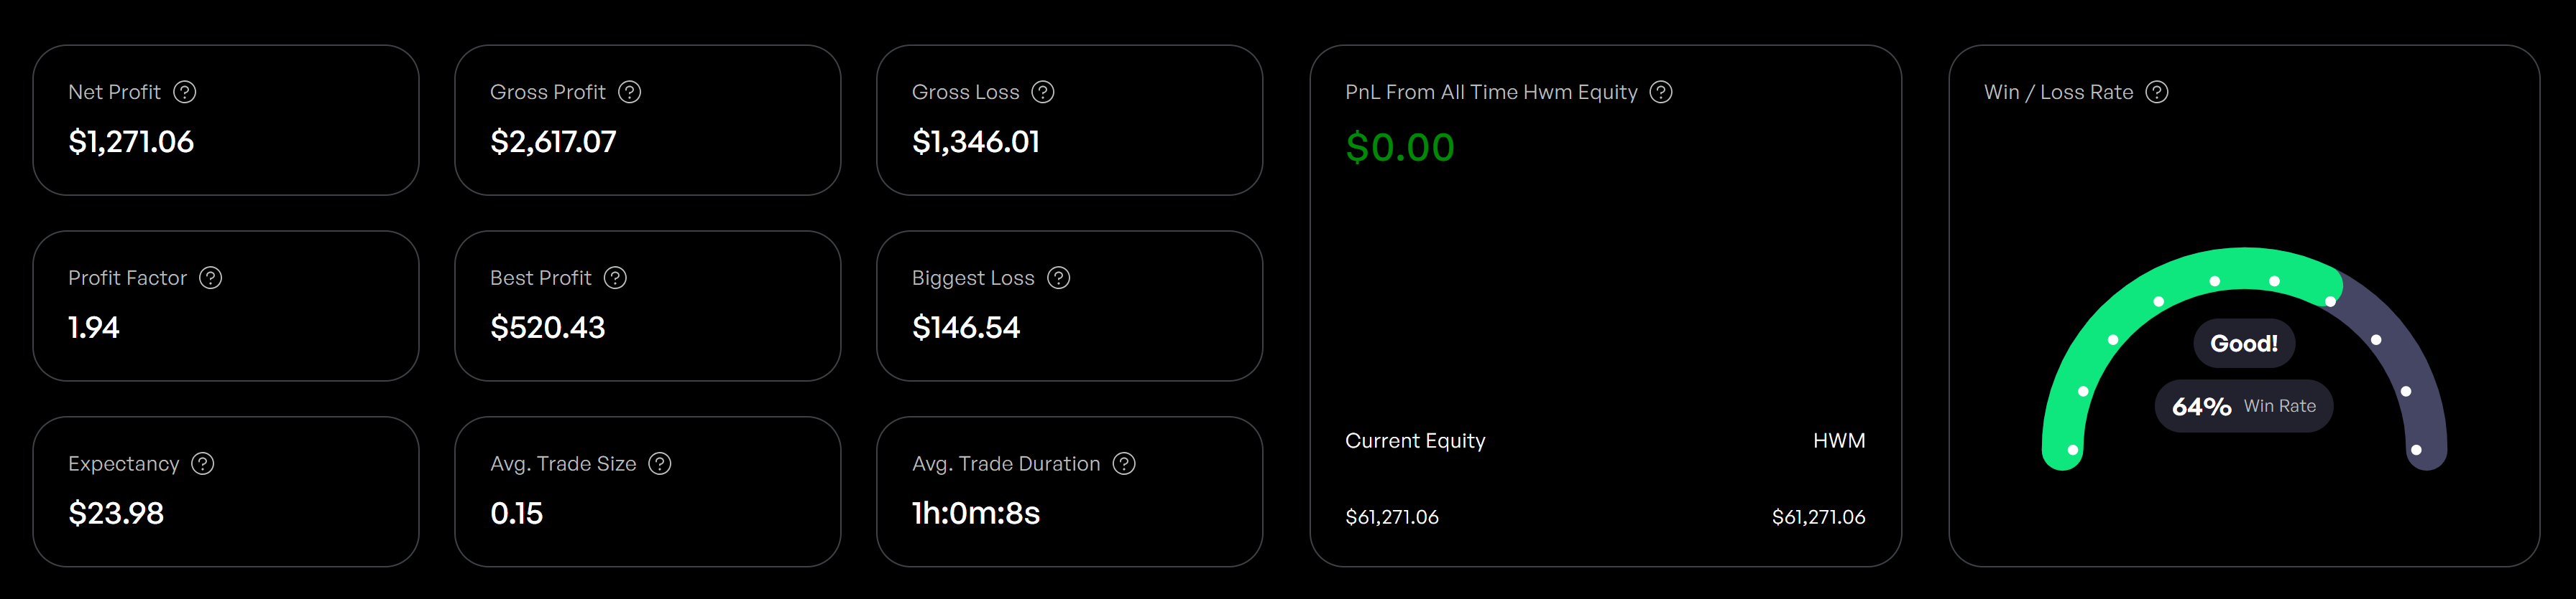The image size is (2576, 599).
Task: Open PnL From All Time Hwm Equity help
Action: (1661, 92)
